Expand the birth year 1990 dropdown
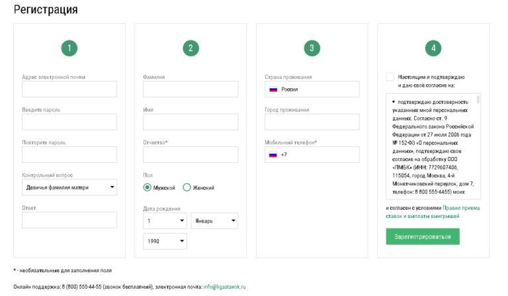Image resolution: width=508 pixels, height=296 pixels. tap(165, 241)
